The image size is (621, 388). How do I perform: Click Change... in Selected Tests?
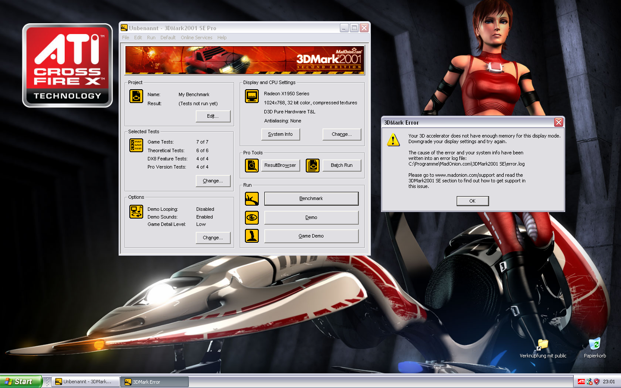[213, 181]
